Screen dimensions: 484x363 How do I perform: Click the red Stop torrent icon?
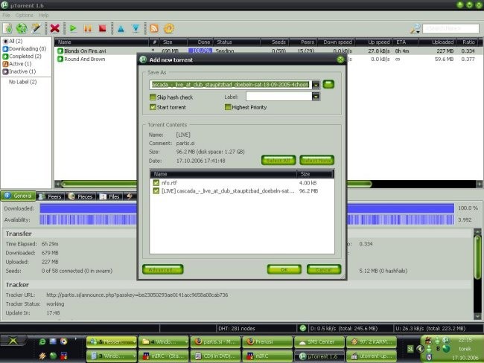103,28
